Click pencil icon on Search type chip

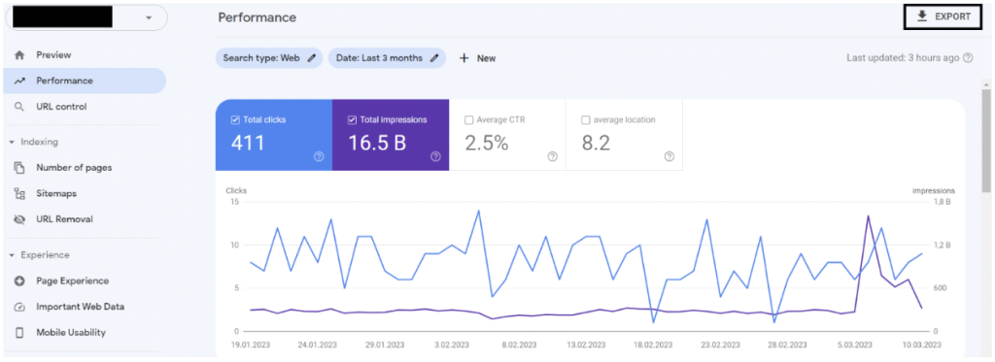click(311, 57)
